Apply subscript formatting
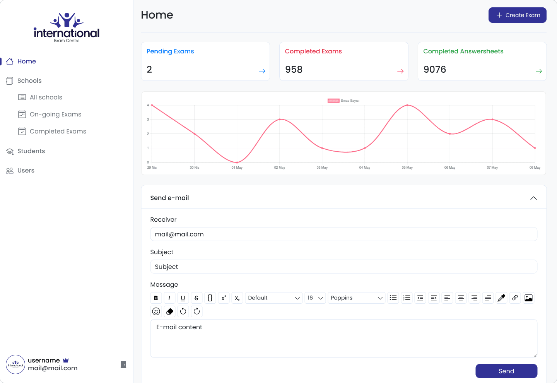The width and height of the screenshot is (557, 383). pos(237,298)
